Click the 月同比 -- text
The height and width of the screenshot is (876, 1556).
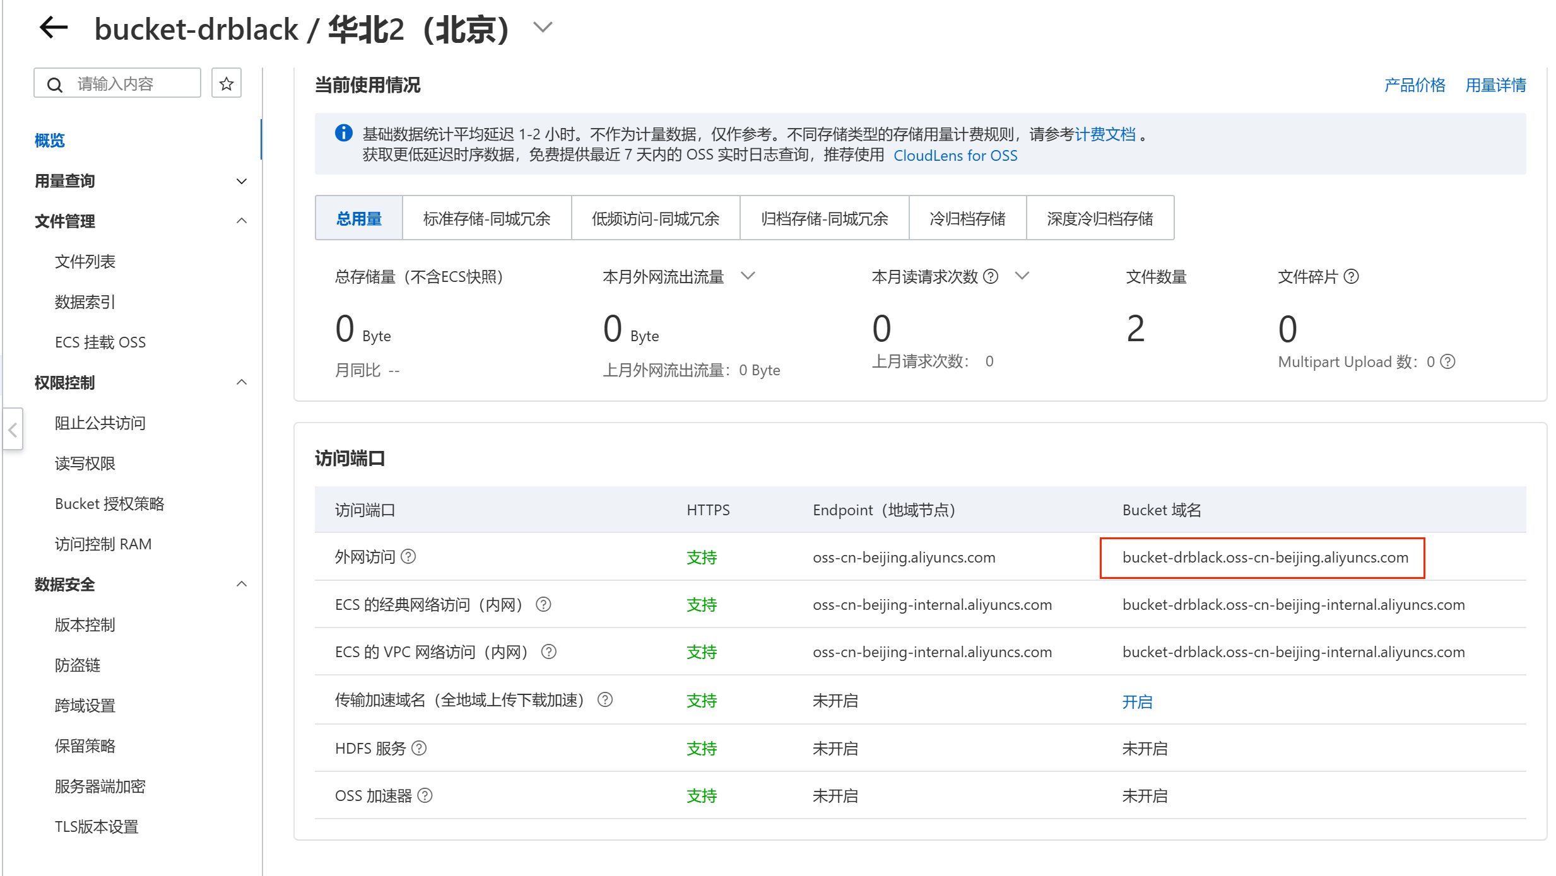point(367,370)
